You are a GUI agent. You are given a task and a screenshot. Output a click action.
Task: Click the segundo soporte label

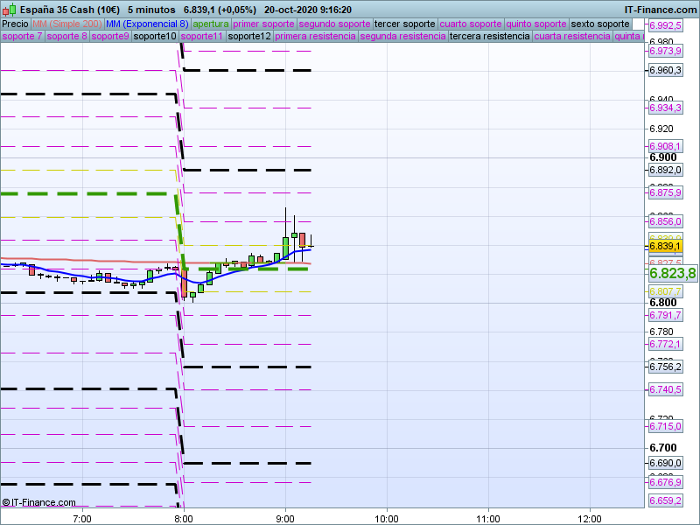pos(334,24)
